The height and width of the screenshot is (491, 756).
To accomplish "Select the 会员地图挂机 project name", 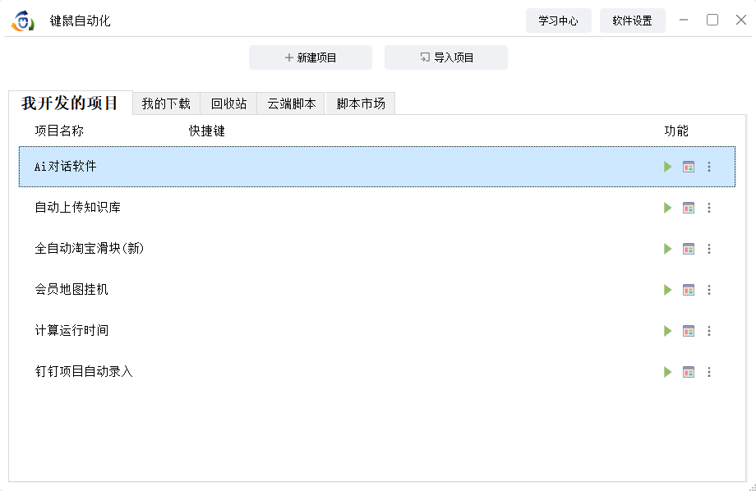I will pos(71,289).
